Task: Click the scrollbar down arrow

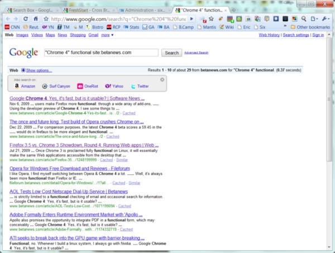Action: 329,247
